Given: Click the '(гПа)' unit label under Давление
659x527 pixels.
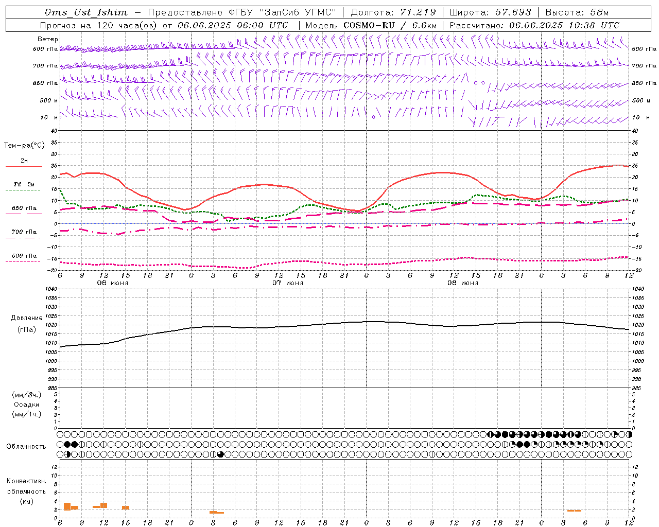Looking at the screenshot, I should [x=27, y=329].
